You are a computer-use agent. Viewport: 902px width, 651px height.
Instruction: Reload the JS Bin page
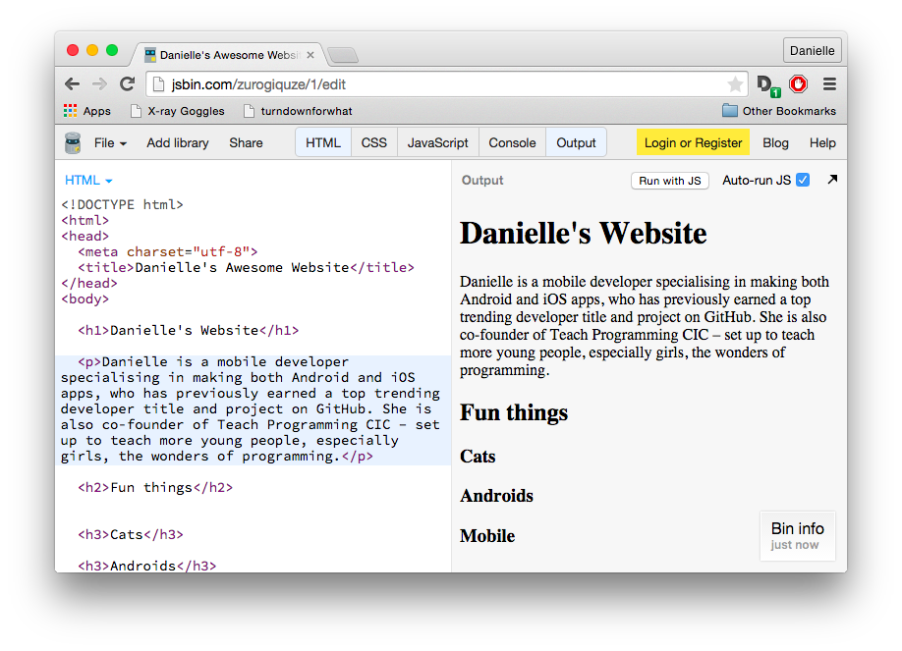(x=127, y=84)
